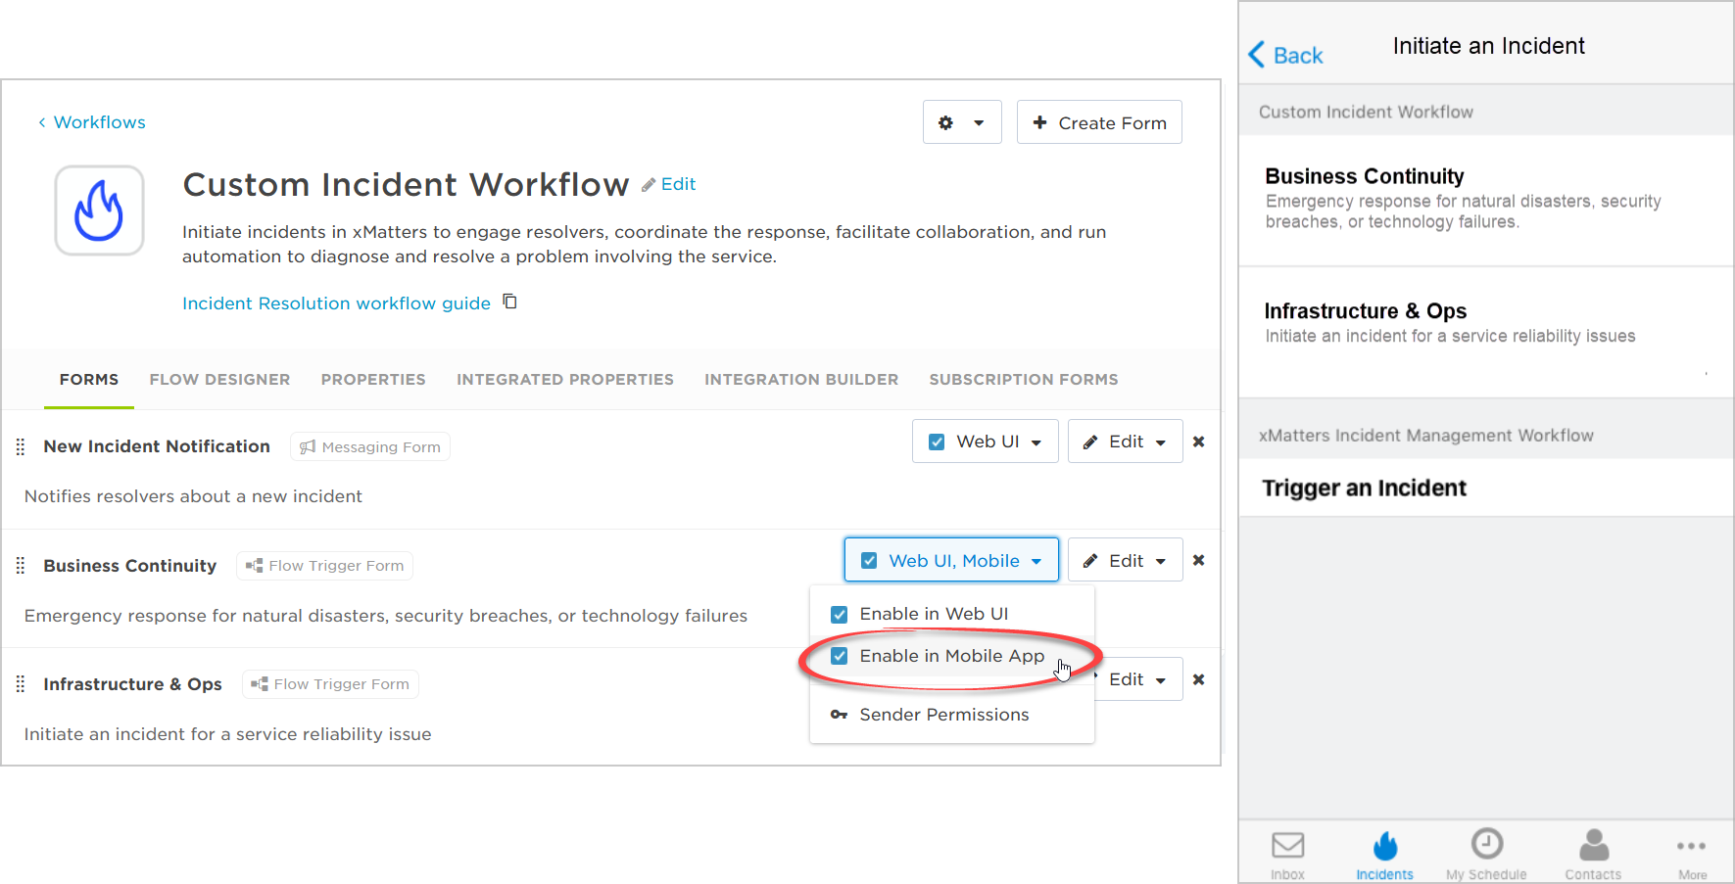Tap Back in the mobile app

(1285, 56)
